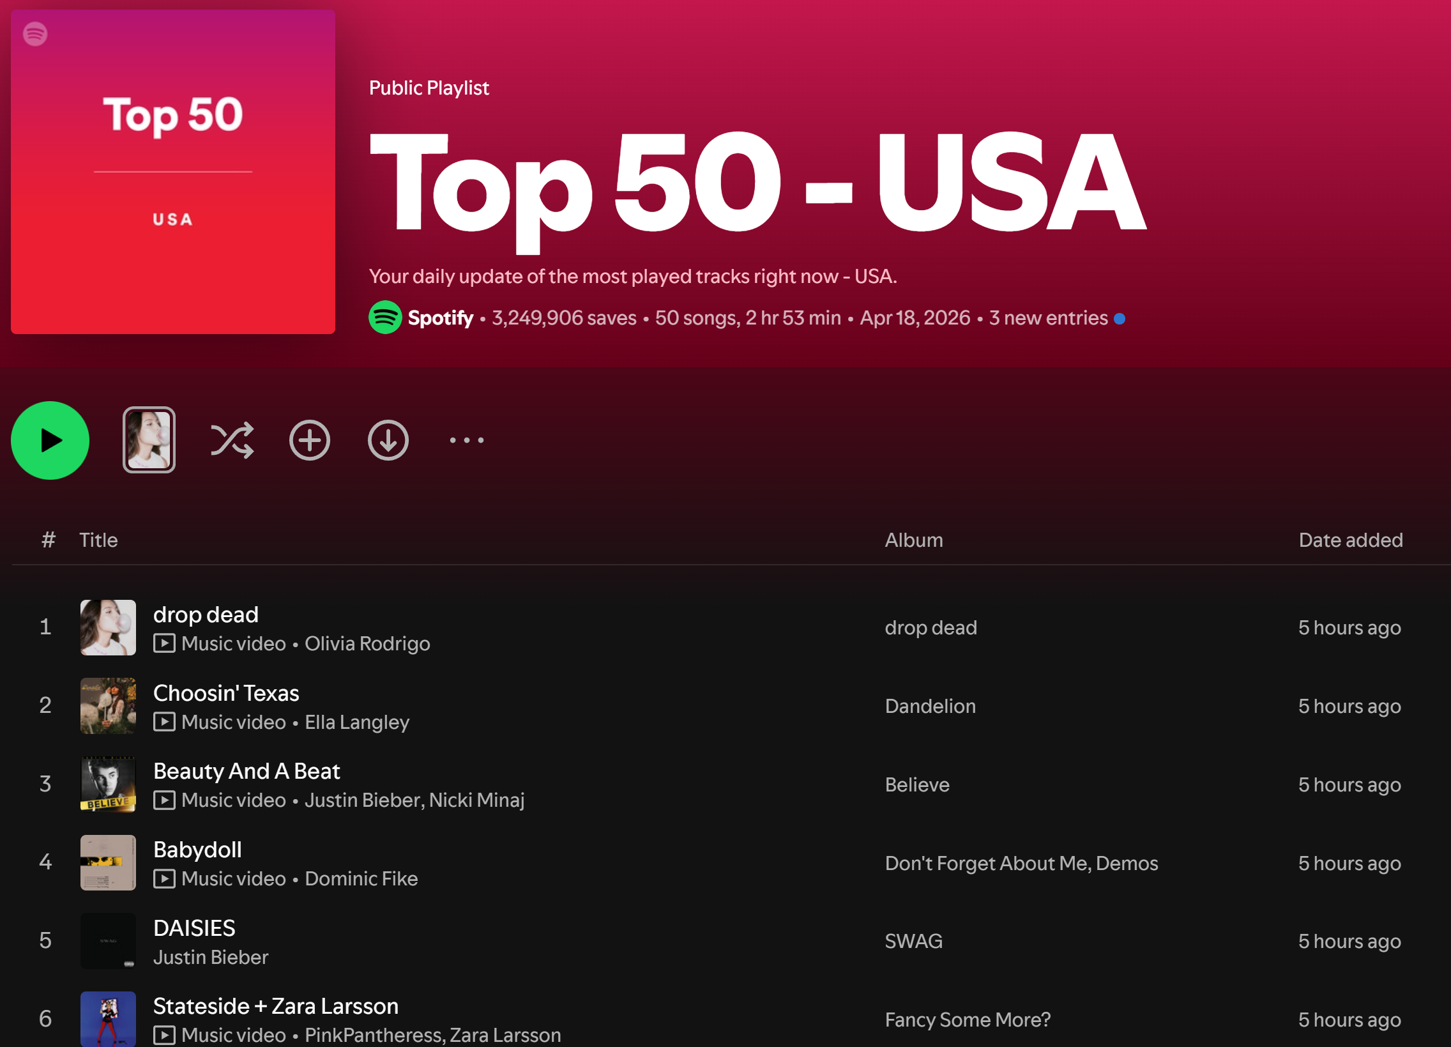Open Nicki Minaj artist page
This screenshot has height=1047, width=1451.
[477, 800]
